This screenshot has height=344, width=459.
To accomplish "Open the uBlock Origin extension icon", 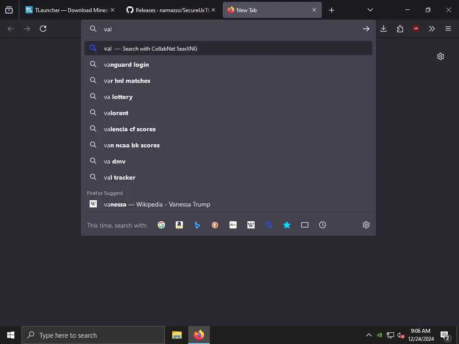I will click(416, 29).
